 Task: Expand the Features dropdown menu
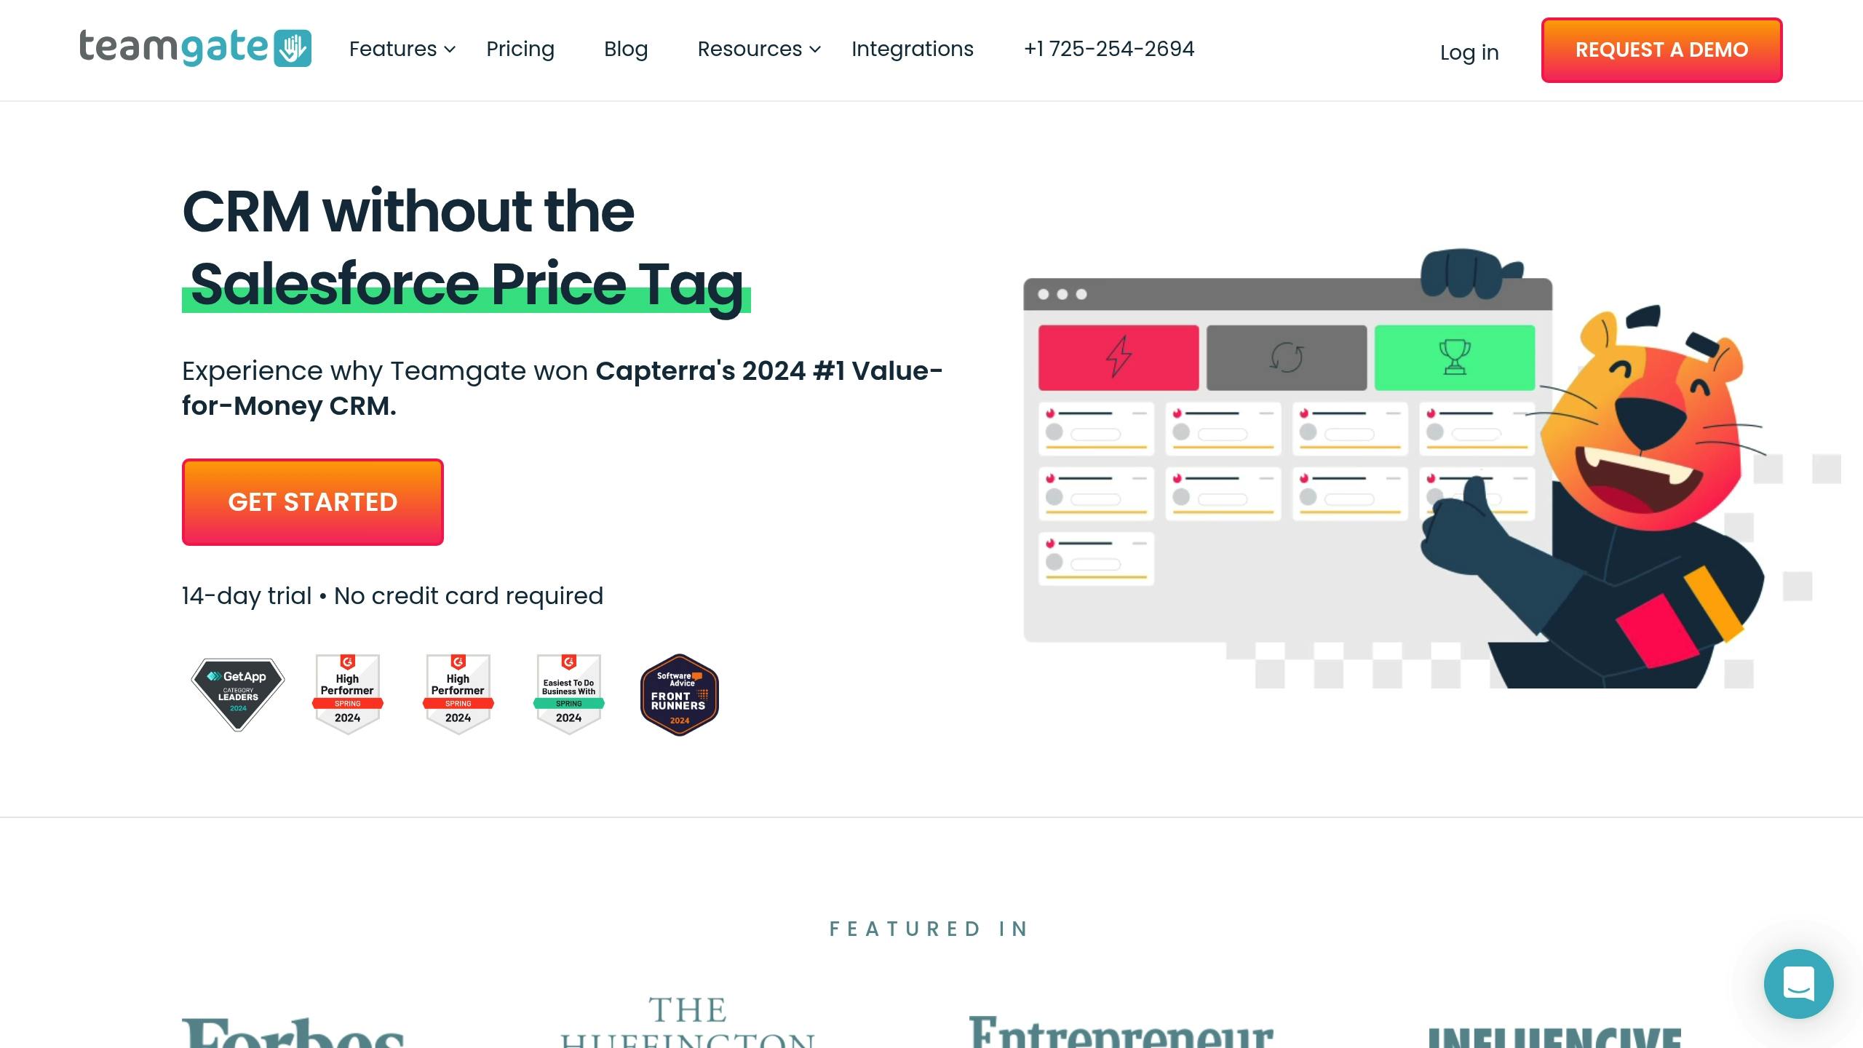point(402,49)
